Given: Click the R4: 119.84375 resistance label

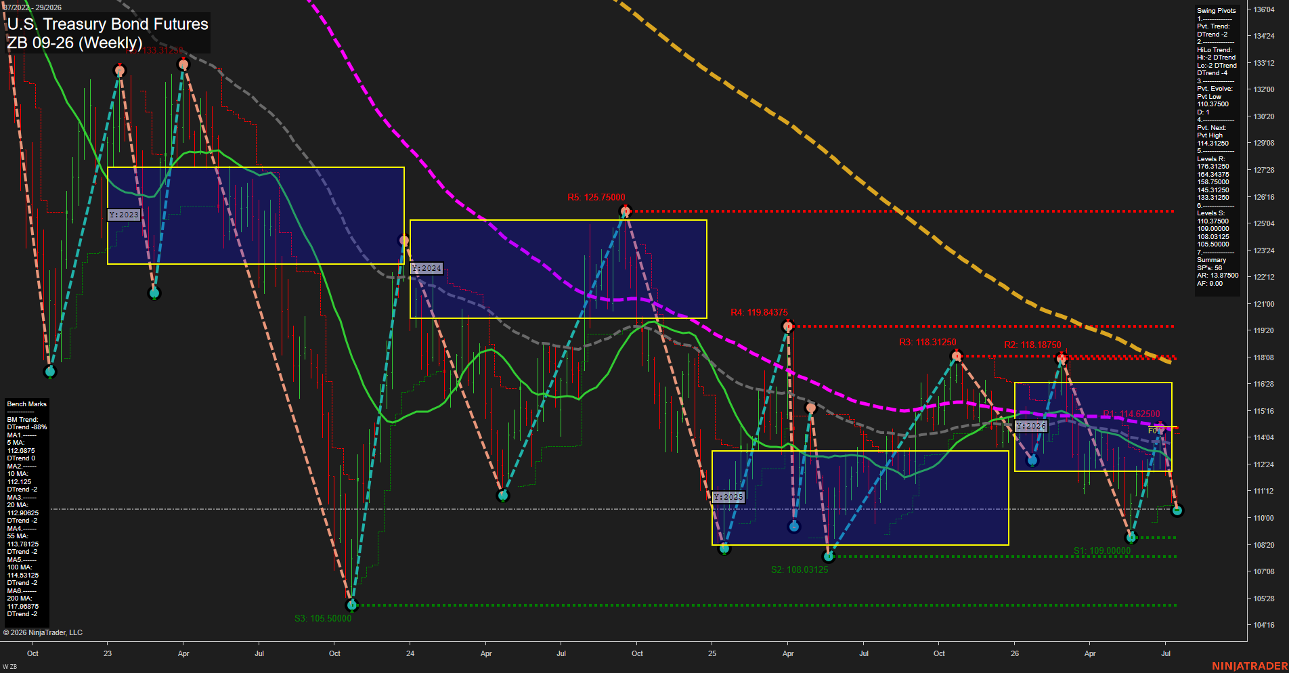Looking at the screenshot, I should pos(759,313).
